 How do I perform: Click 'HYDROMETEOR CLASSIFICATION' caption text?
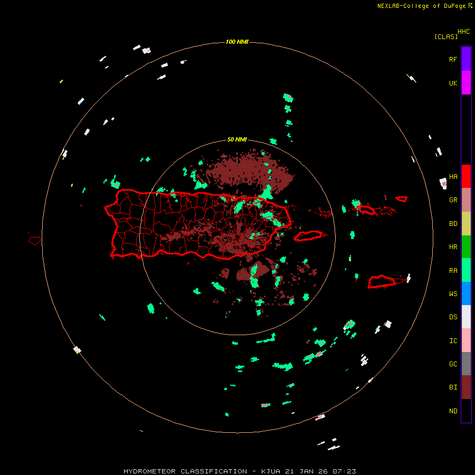[x=185, y=471]
